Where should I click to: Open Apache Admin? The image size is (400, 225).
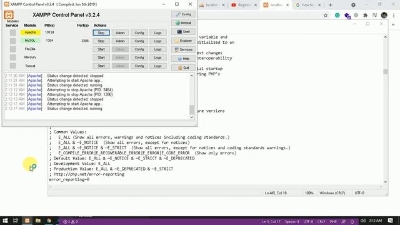pos(120,33)
